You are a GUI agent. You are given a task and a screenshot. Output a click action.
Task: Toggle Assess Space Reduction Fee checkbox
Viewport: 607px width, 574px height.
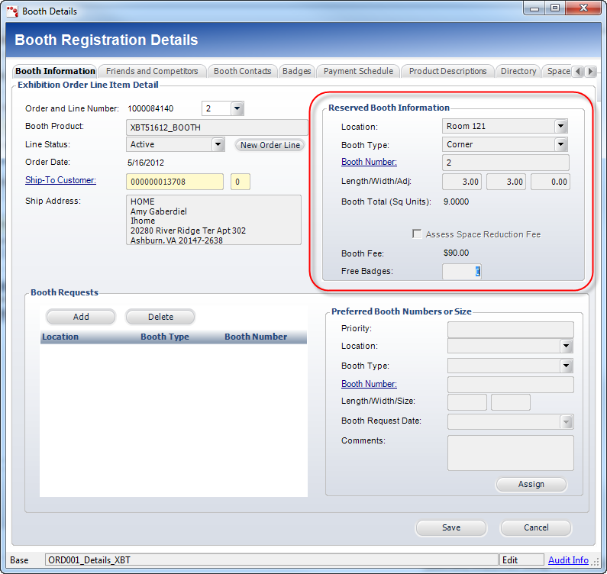click(417, 234)
